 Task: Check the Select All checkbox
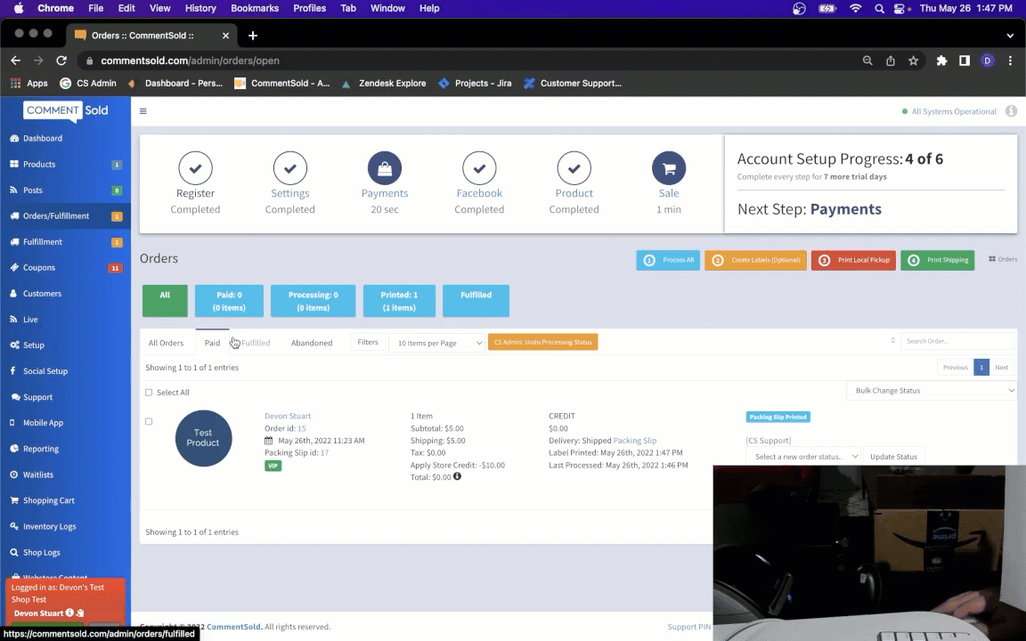click(x=149, y=393)
